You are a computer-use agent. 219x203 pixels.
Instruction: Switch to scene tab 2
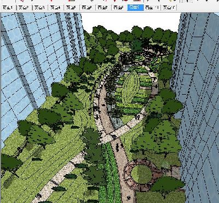click(x=24, y=8)
